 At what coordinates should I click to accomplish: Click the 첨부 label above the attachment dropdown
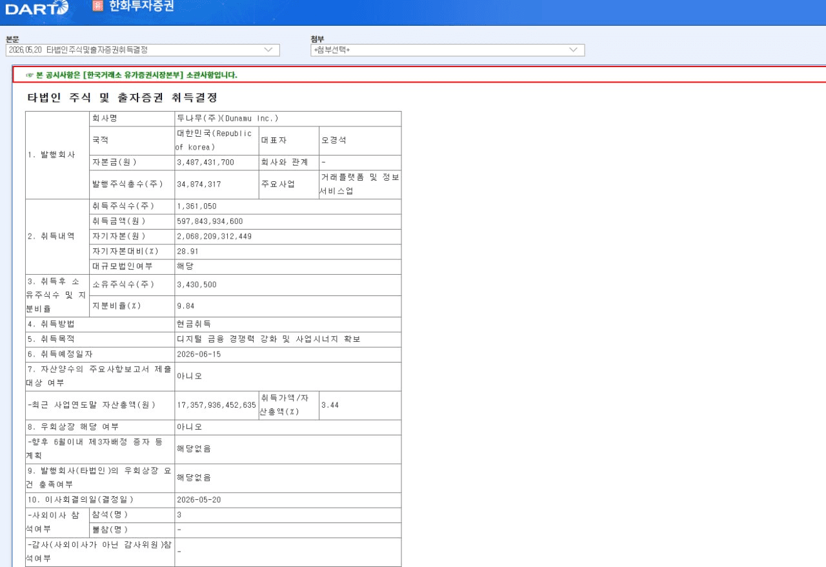coord(317,39)
